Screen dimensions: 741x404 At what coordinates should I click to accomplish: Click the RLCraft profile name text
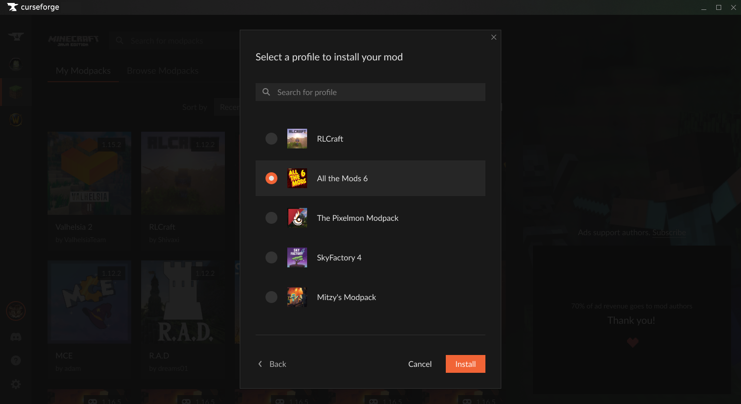pos(330,139)
